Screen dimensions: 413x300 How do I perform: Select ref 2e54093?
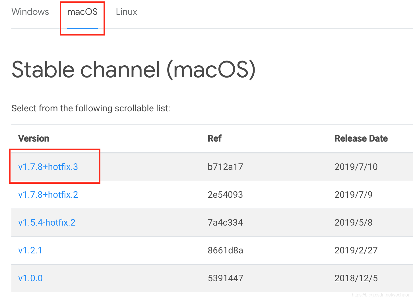225,195
